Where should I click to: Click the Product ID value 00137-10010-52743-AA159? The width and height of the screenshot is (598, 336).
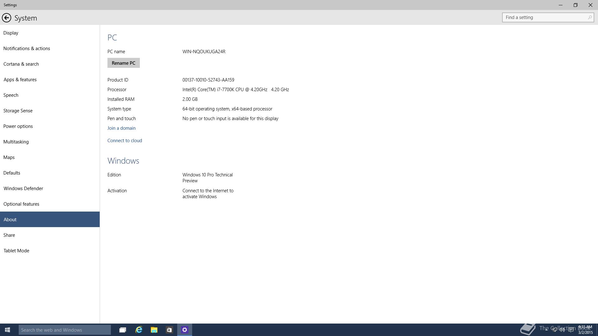(x=208, y=80)
